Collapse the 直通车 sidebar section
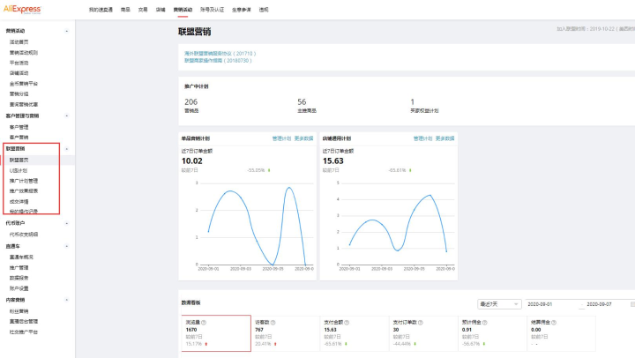635x358 pixels. pyautogui.click(x=67, y=246)
